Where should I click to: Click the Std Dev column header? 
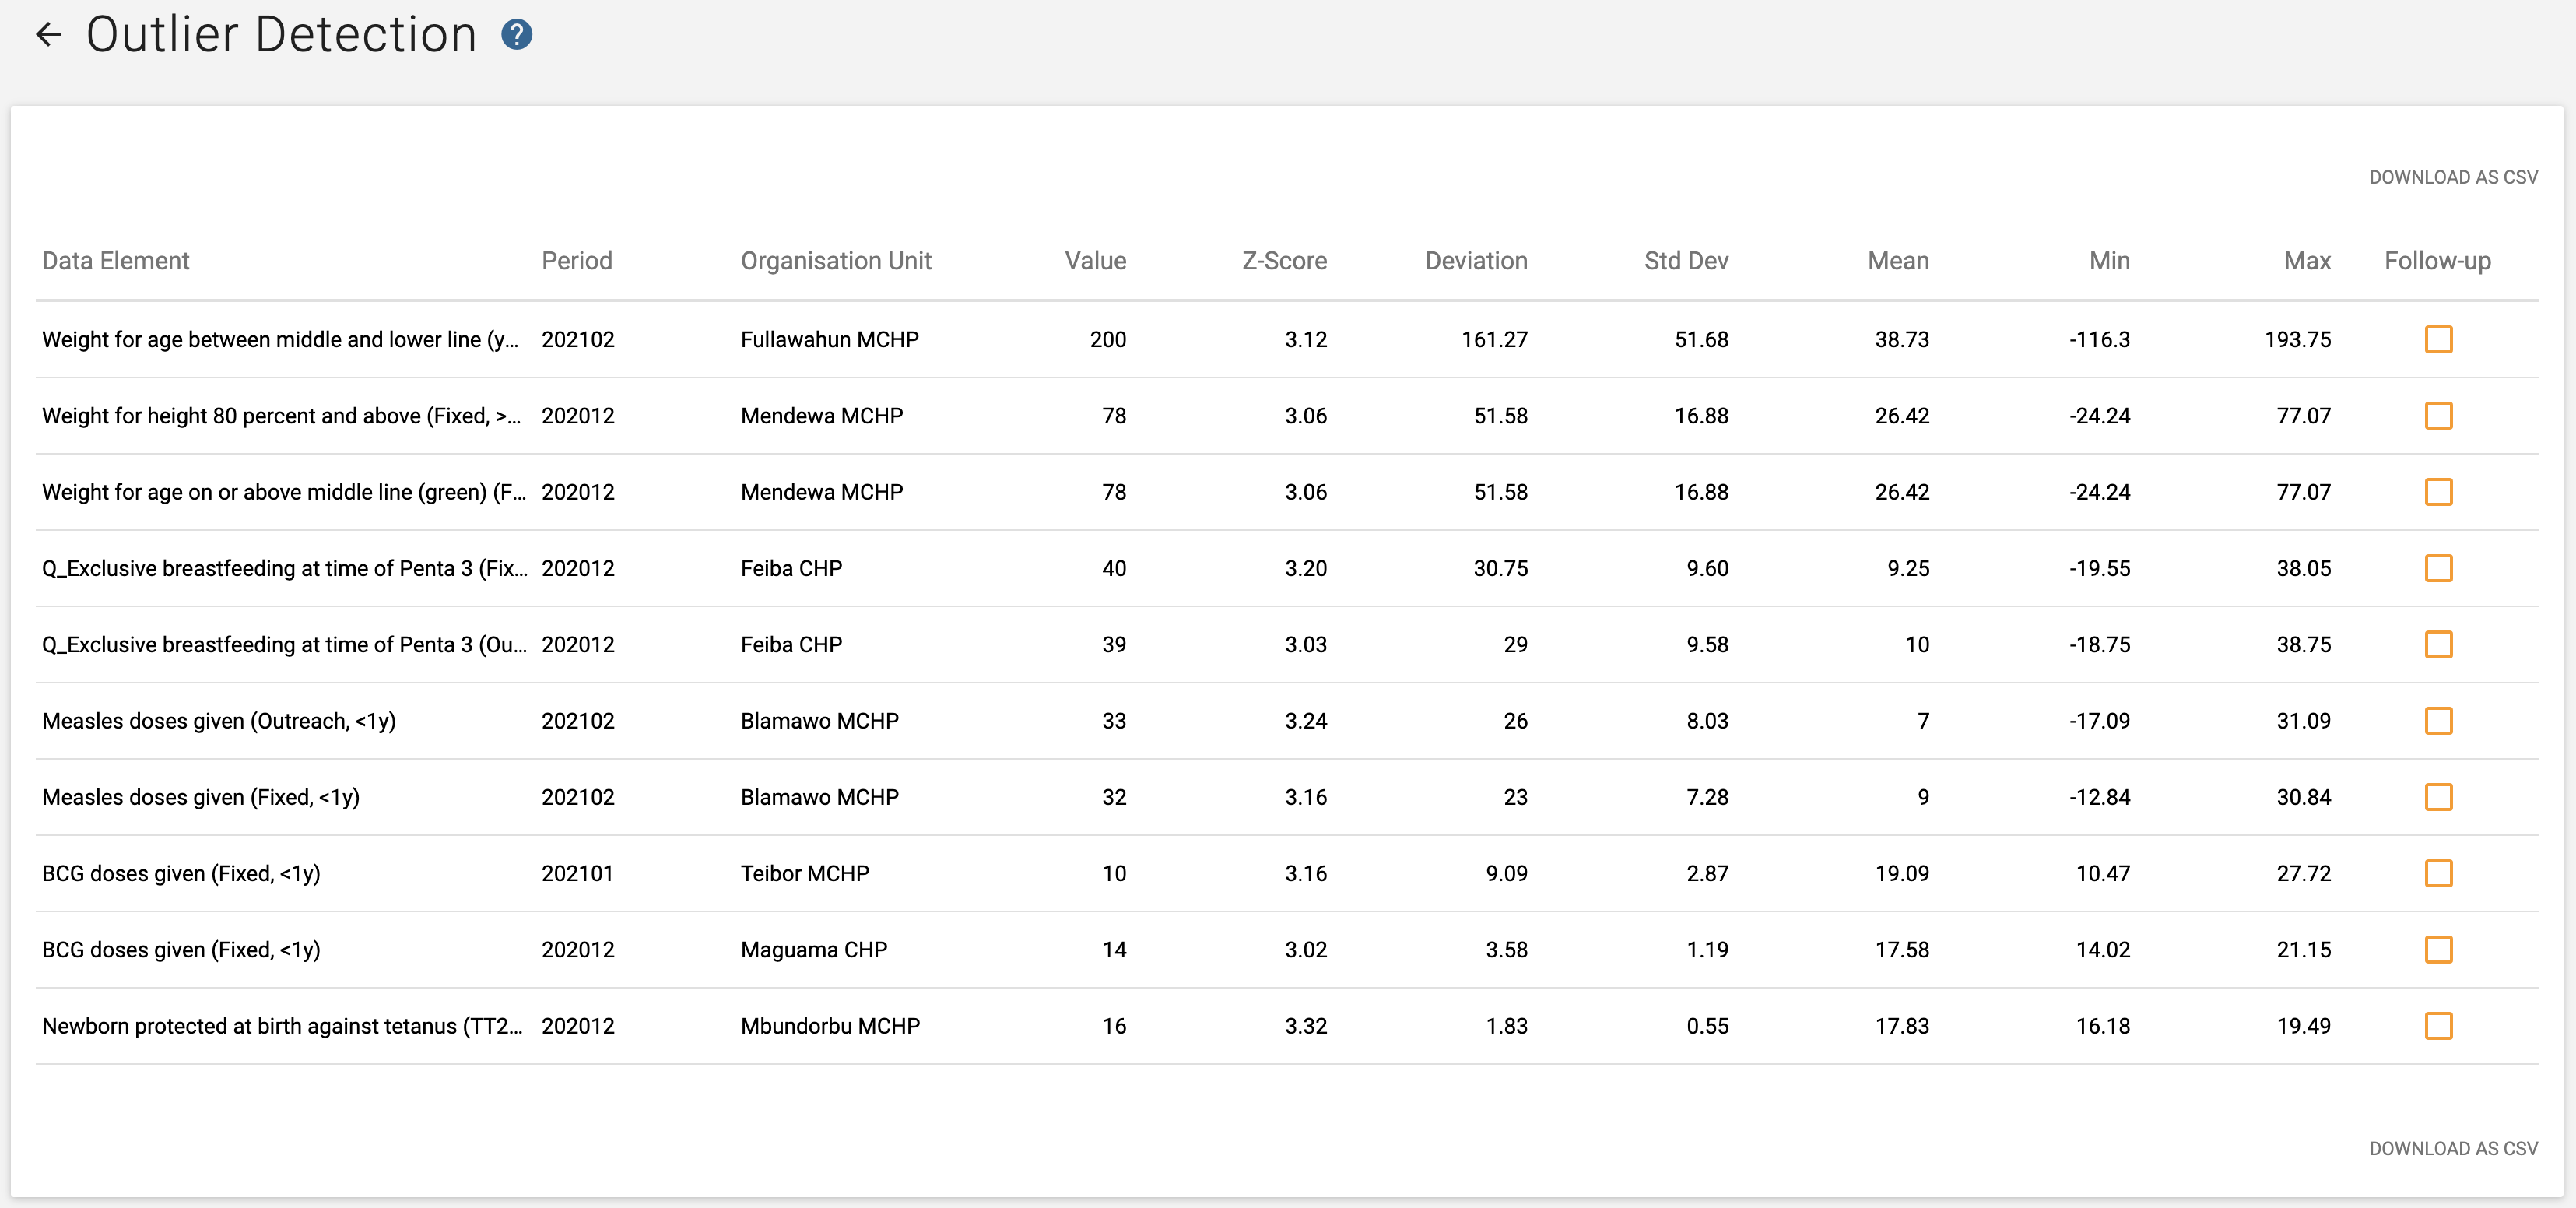(x=1686, y=261)
